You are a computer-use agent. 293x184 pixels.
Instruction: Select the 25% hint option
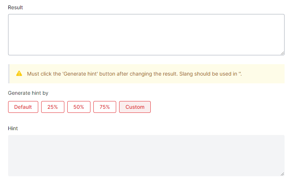coord(53,107)
